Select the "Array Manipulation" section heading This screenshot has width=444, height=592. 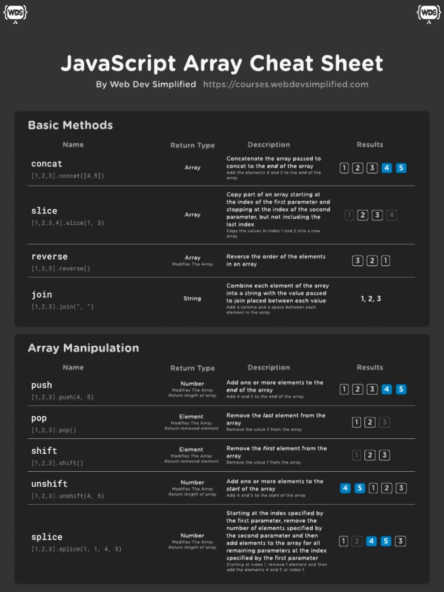83,348
